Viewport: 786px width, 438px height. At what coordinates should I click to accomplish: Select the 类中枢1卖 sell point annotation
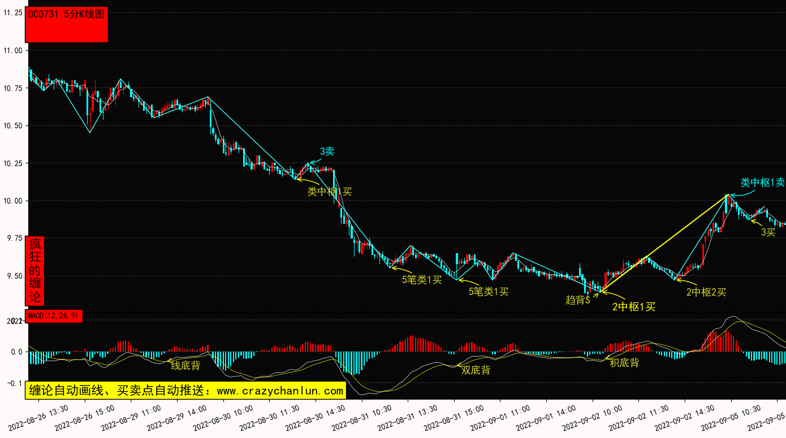tap(762, 183)
